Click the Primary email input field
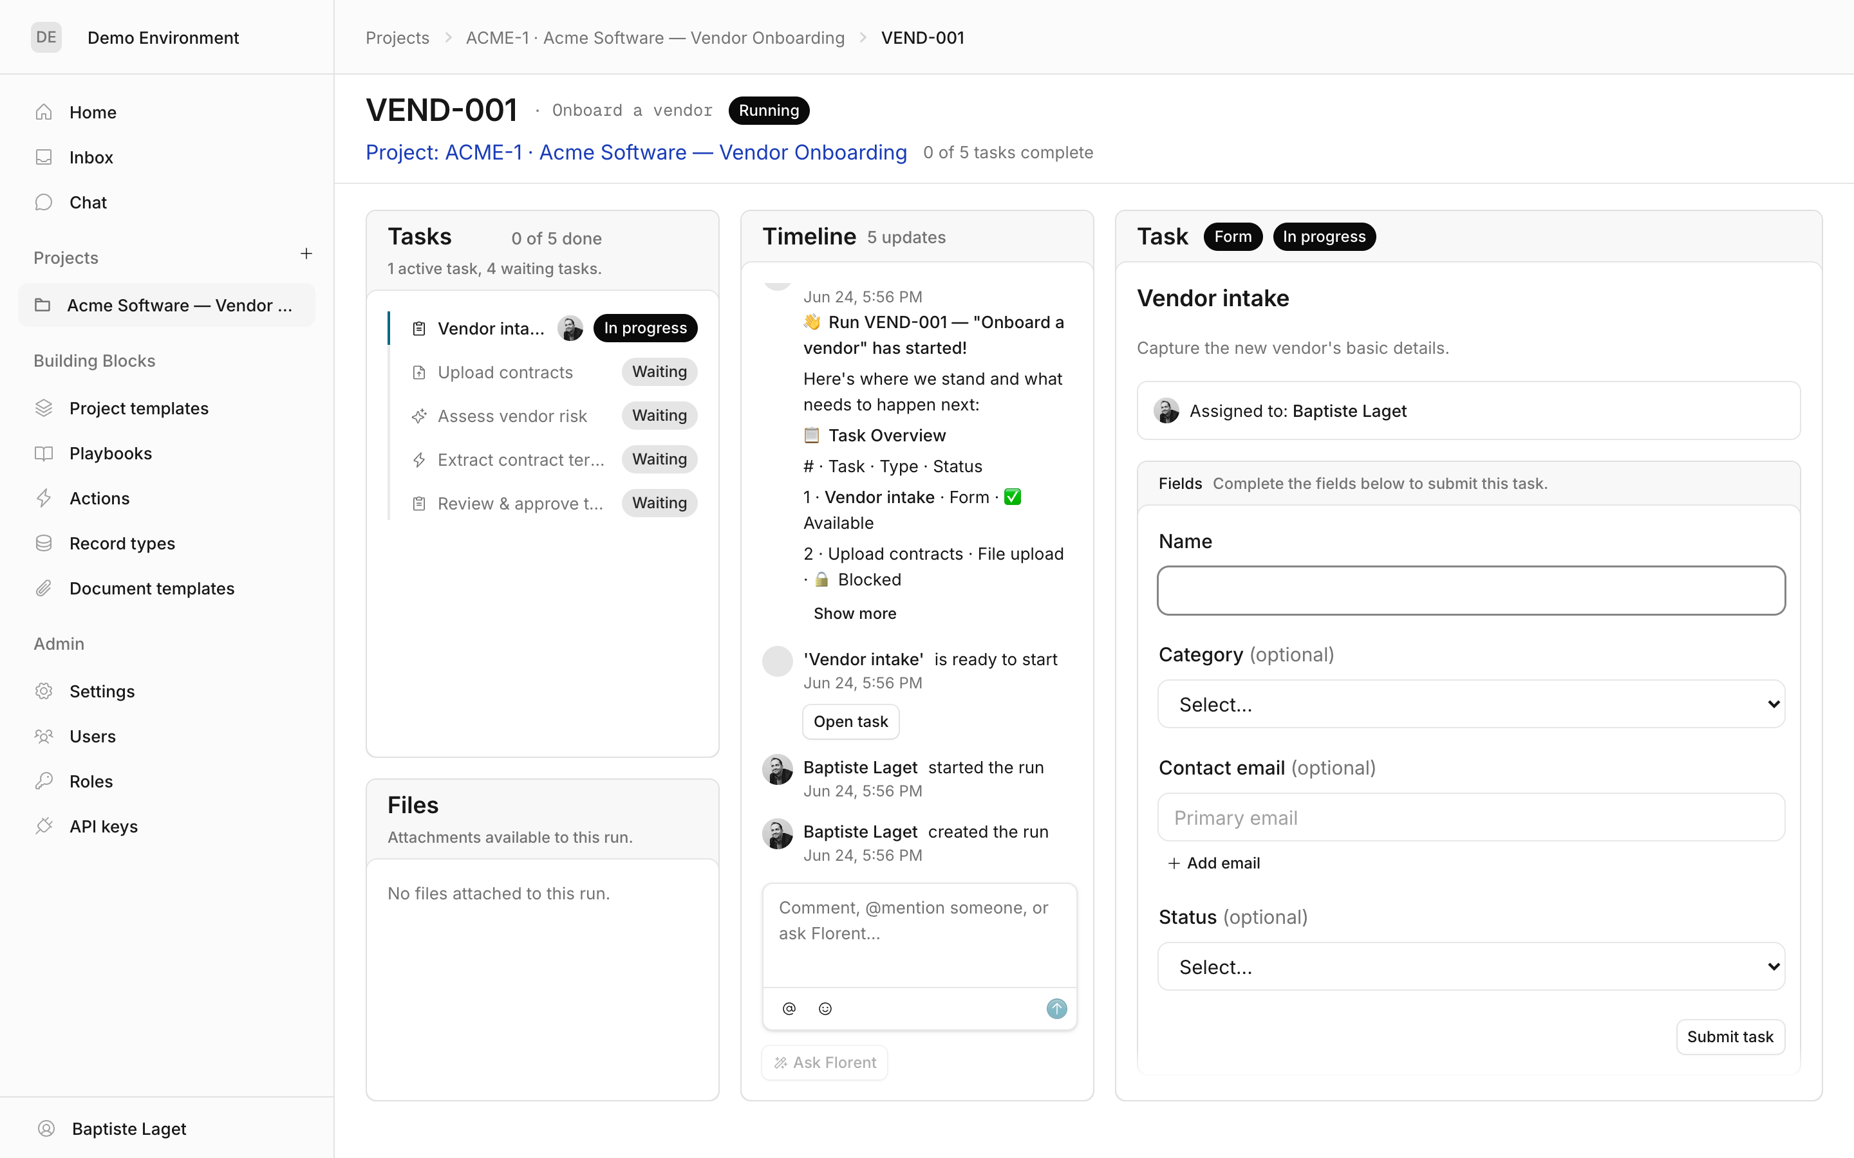Screen dimensions: 1854x1158 [1471, 817]
